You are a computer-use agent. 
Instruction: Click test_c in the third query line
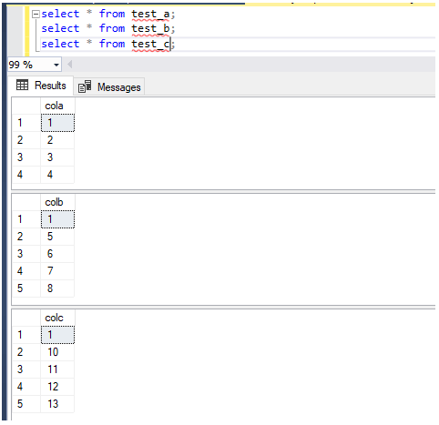click(x=150, y=44)
